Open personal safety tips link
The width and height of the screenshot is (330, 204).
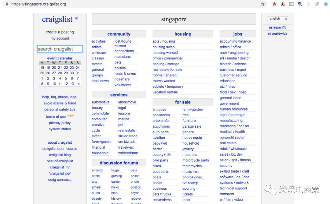tap(60, 109)
